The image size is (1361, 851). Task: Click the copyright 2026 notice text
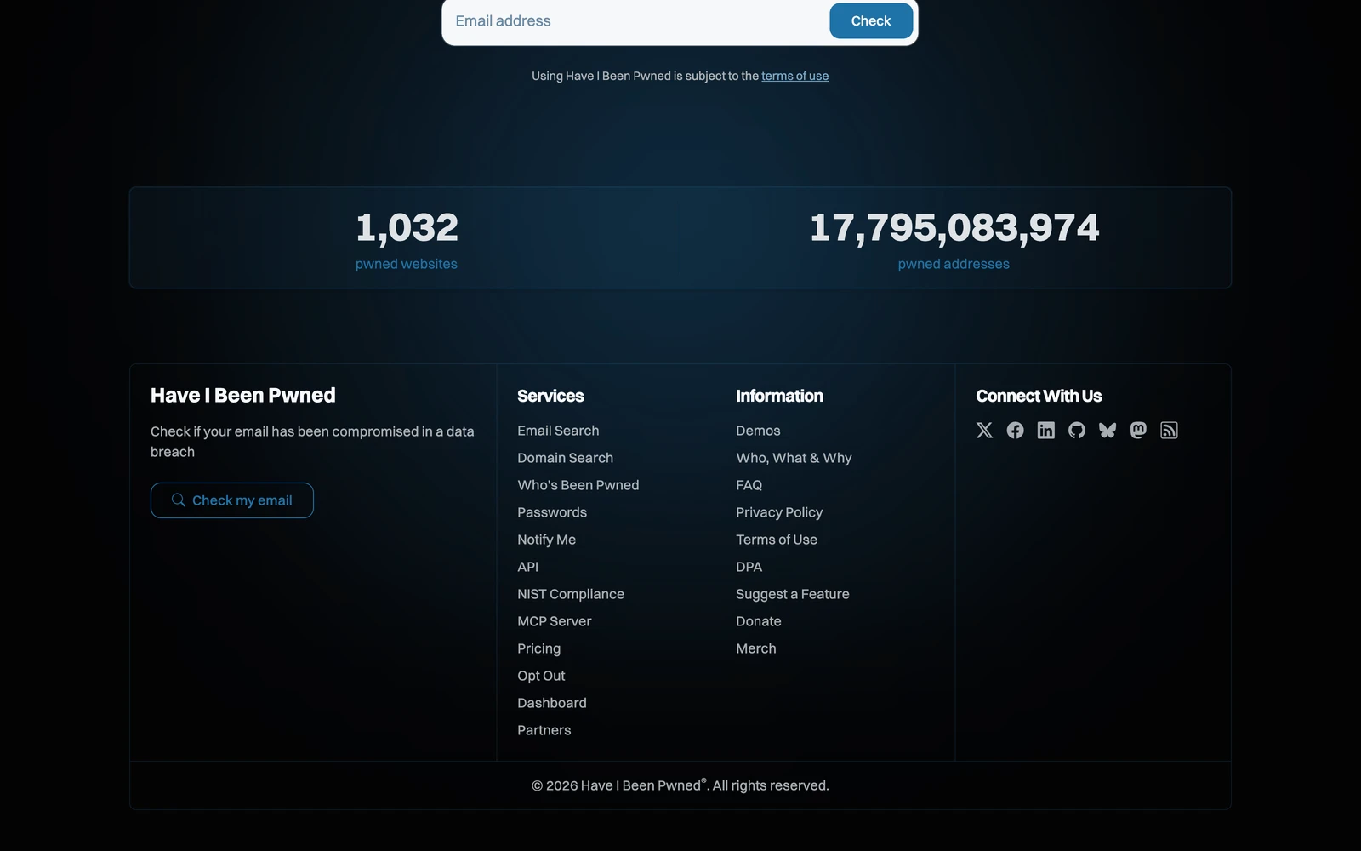pos(680,785)
